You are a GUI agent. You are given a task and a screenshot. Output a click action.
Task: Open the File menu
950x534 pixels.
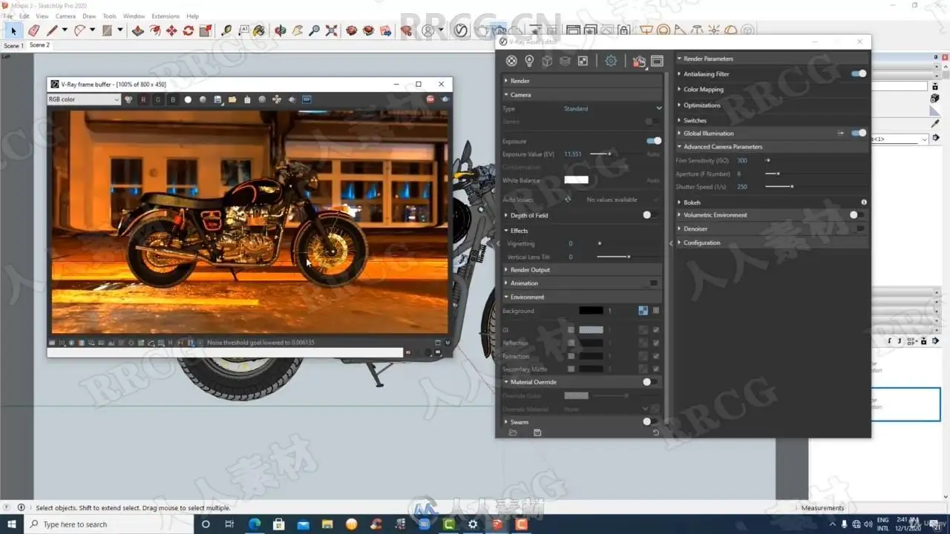pyautogui.click(x=7, y=16)
